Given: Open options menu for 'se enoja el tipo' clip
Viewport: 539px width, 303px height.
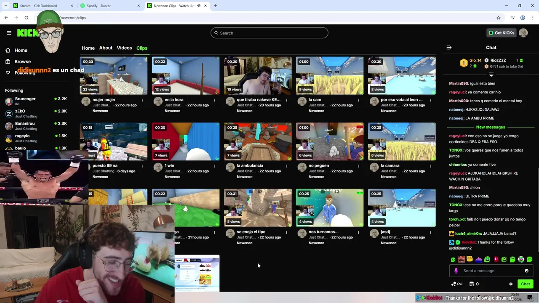Looking at the screenshot, I should click(x=286, y=232).
